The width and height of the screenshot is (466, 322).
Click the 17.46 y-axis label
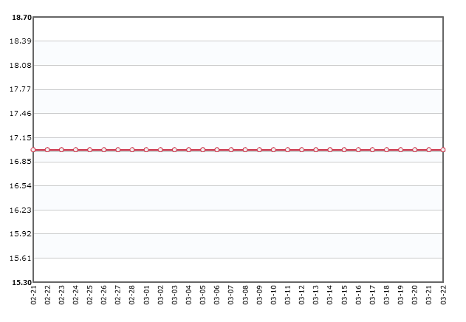[x=20, y=113]
